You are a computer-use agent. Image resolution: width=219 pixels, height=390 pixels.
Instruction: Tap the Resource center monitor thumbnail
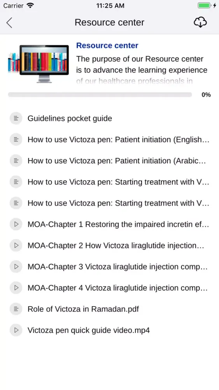point(39,63)
